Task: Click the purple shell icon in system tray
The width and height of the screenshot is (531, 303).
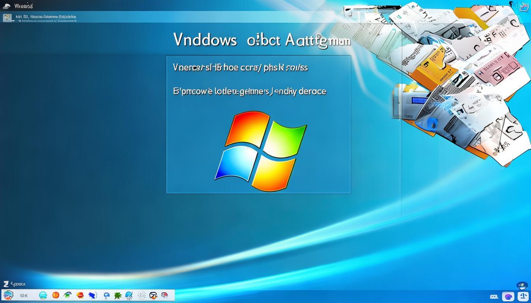Action: [x=508, y=296]
